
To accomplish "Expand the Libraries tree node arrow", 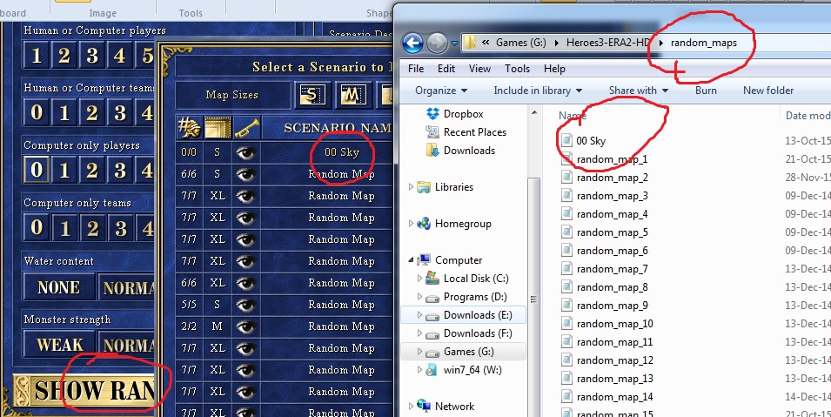I will (x=411, y=187).
